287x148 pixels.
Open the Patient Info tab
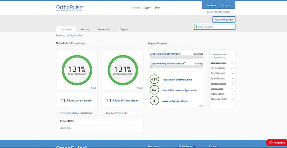(x=104, y=29)
